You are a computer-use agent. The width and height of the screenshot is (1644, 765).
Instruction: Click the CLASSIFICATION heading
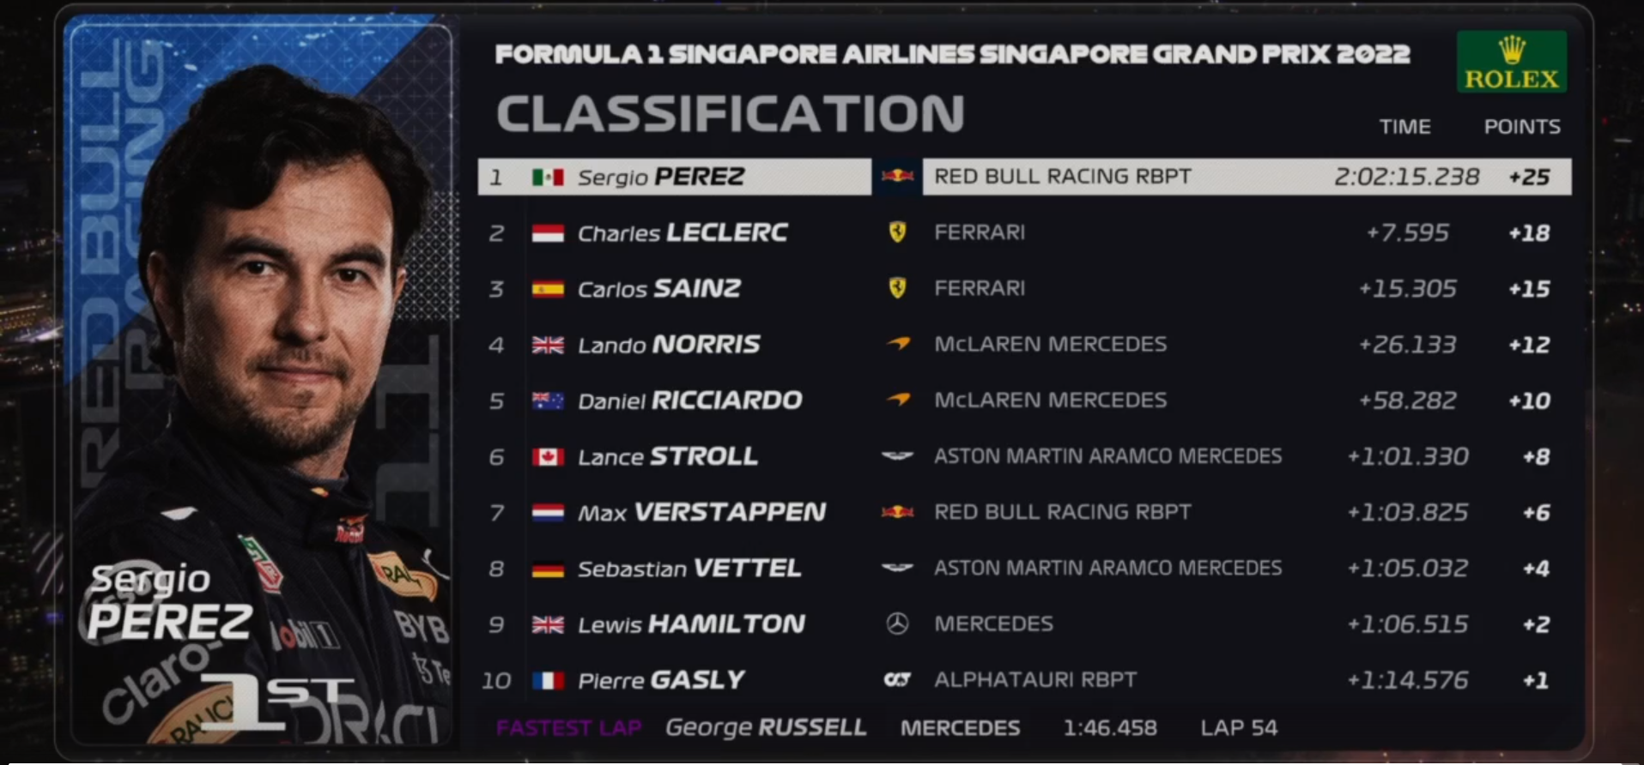pos(731,113)
